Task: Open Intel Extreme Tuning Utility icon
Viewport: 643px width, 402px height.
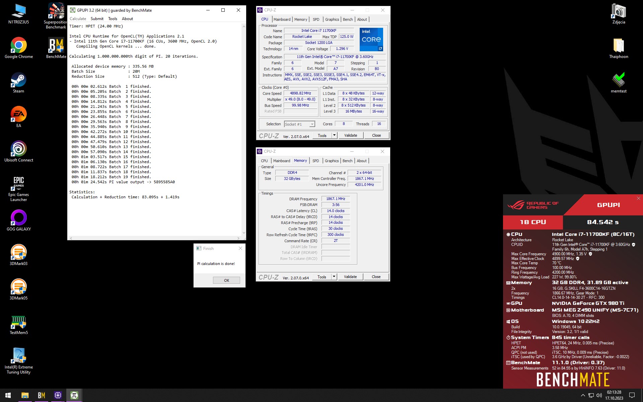Action: 19,361
